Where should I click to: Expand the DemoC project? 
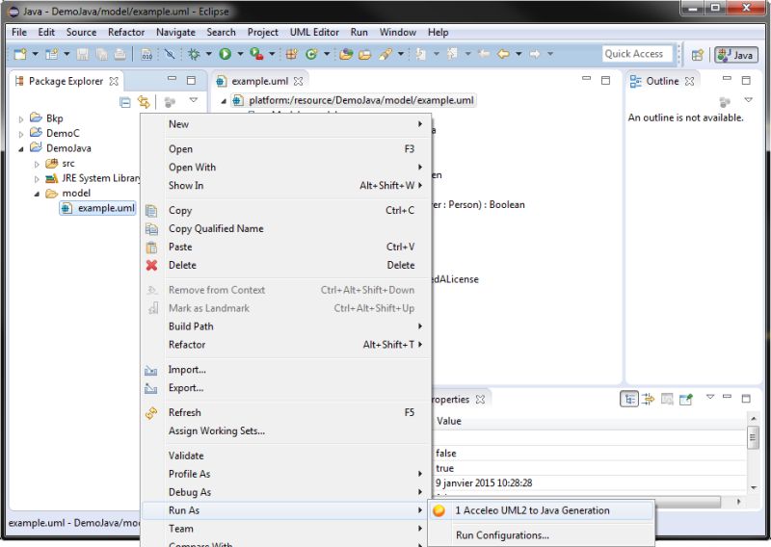[x=20, y=134]
